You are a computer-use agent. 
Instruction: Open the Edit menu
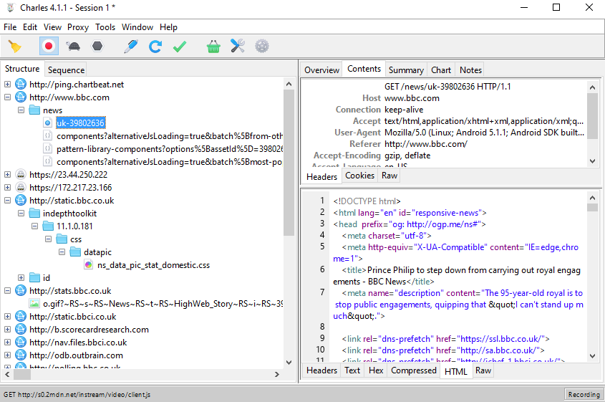click(x=29, y=27)
